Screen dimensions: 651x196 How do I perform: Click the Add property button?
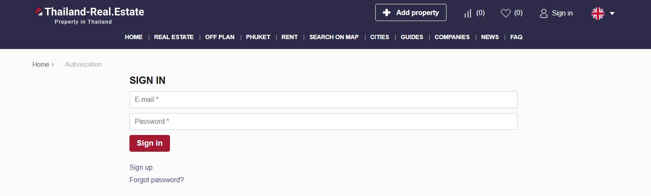pyautogui.click(x=411, y=12)
